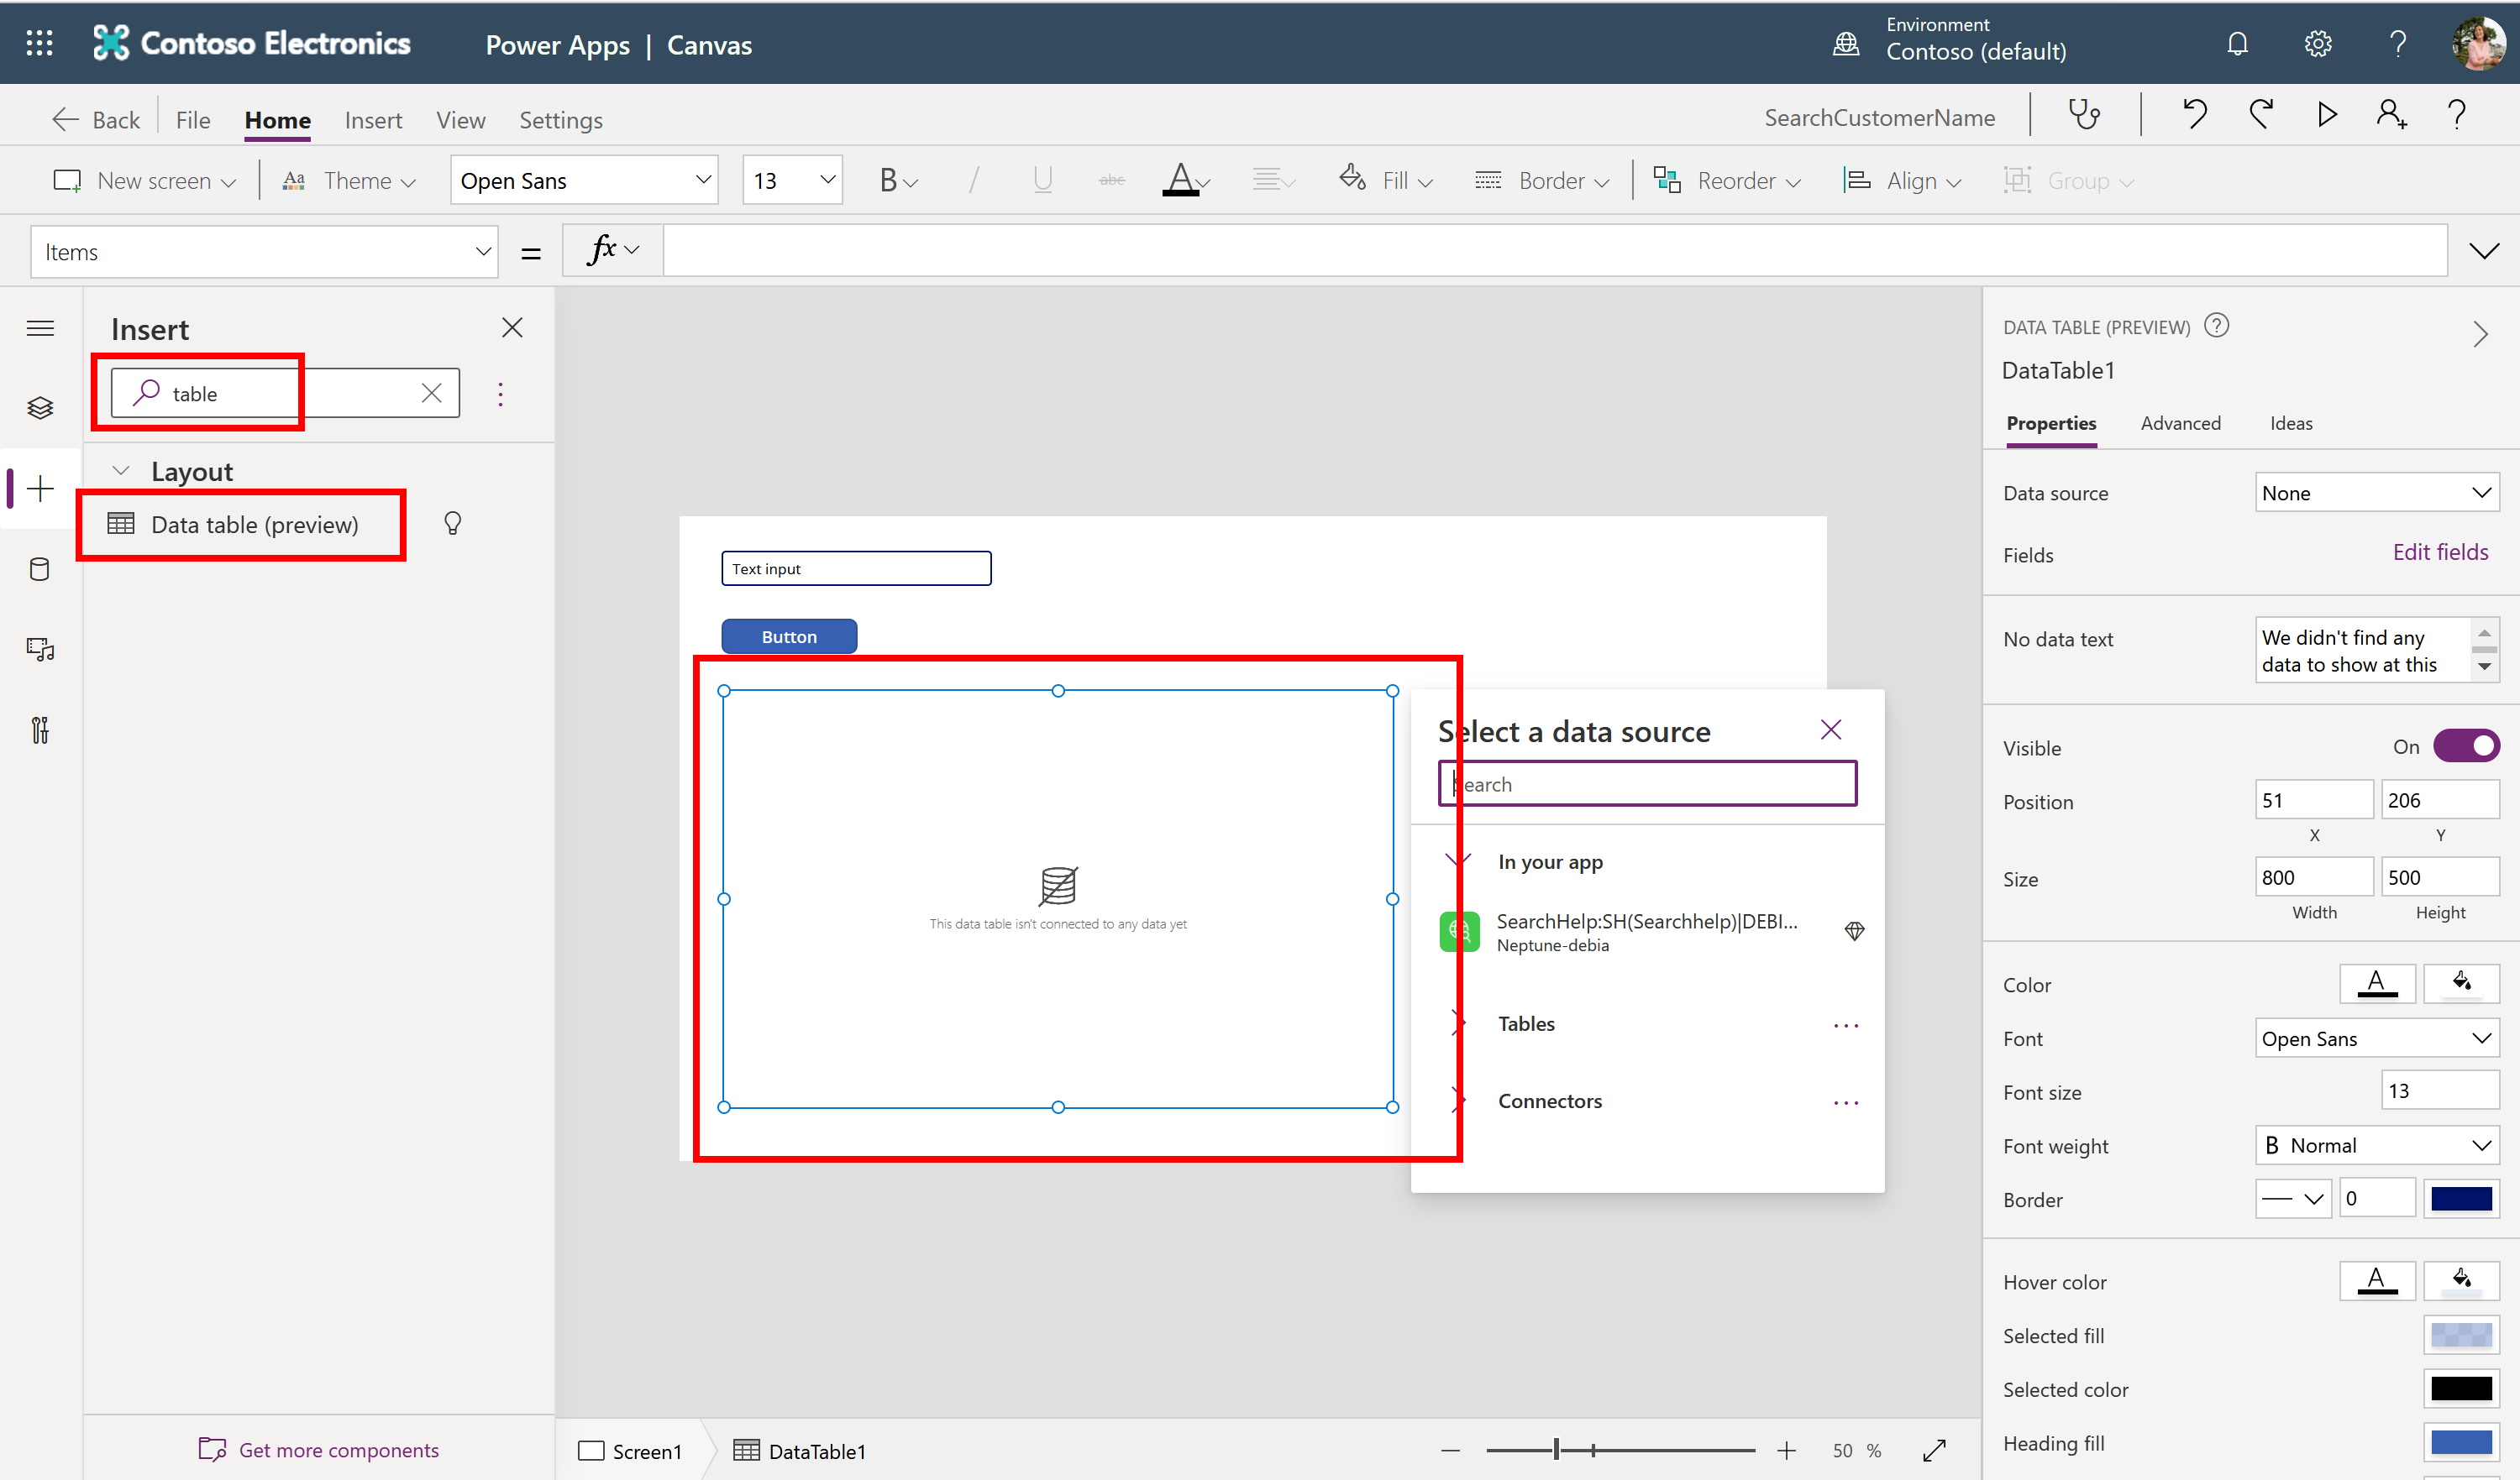The image size is (2520, 1480).
Task: Click the New screen button
Action: pos(146,180)
